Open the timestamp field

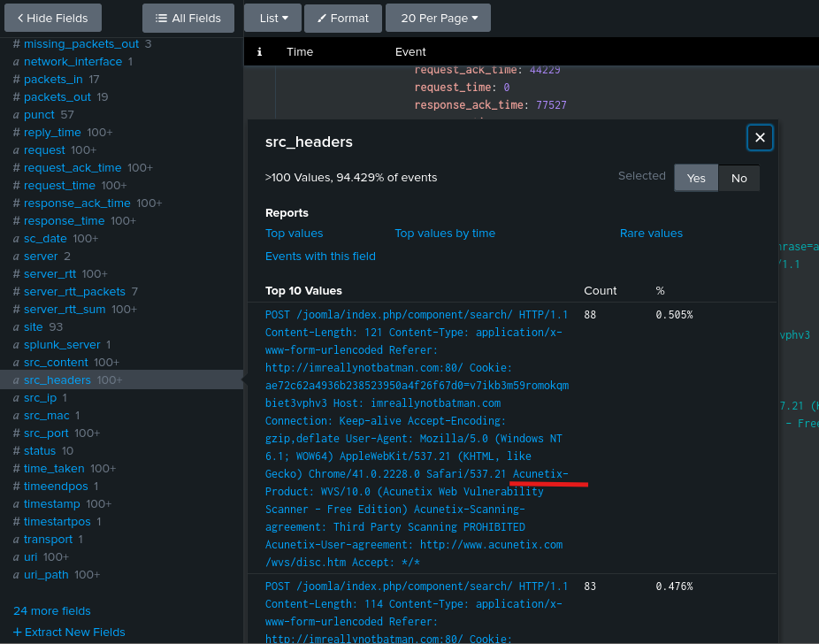tap(51, 504)
